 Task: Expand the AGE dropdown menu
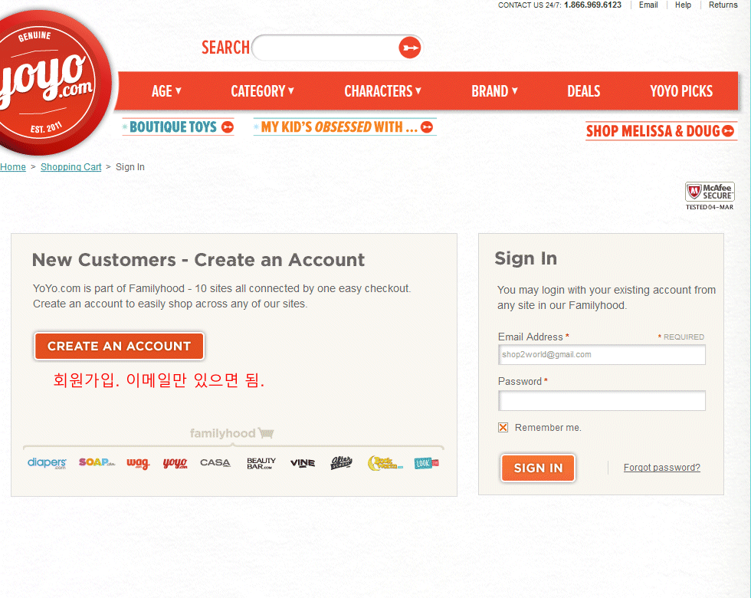166,91
